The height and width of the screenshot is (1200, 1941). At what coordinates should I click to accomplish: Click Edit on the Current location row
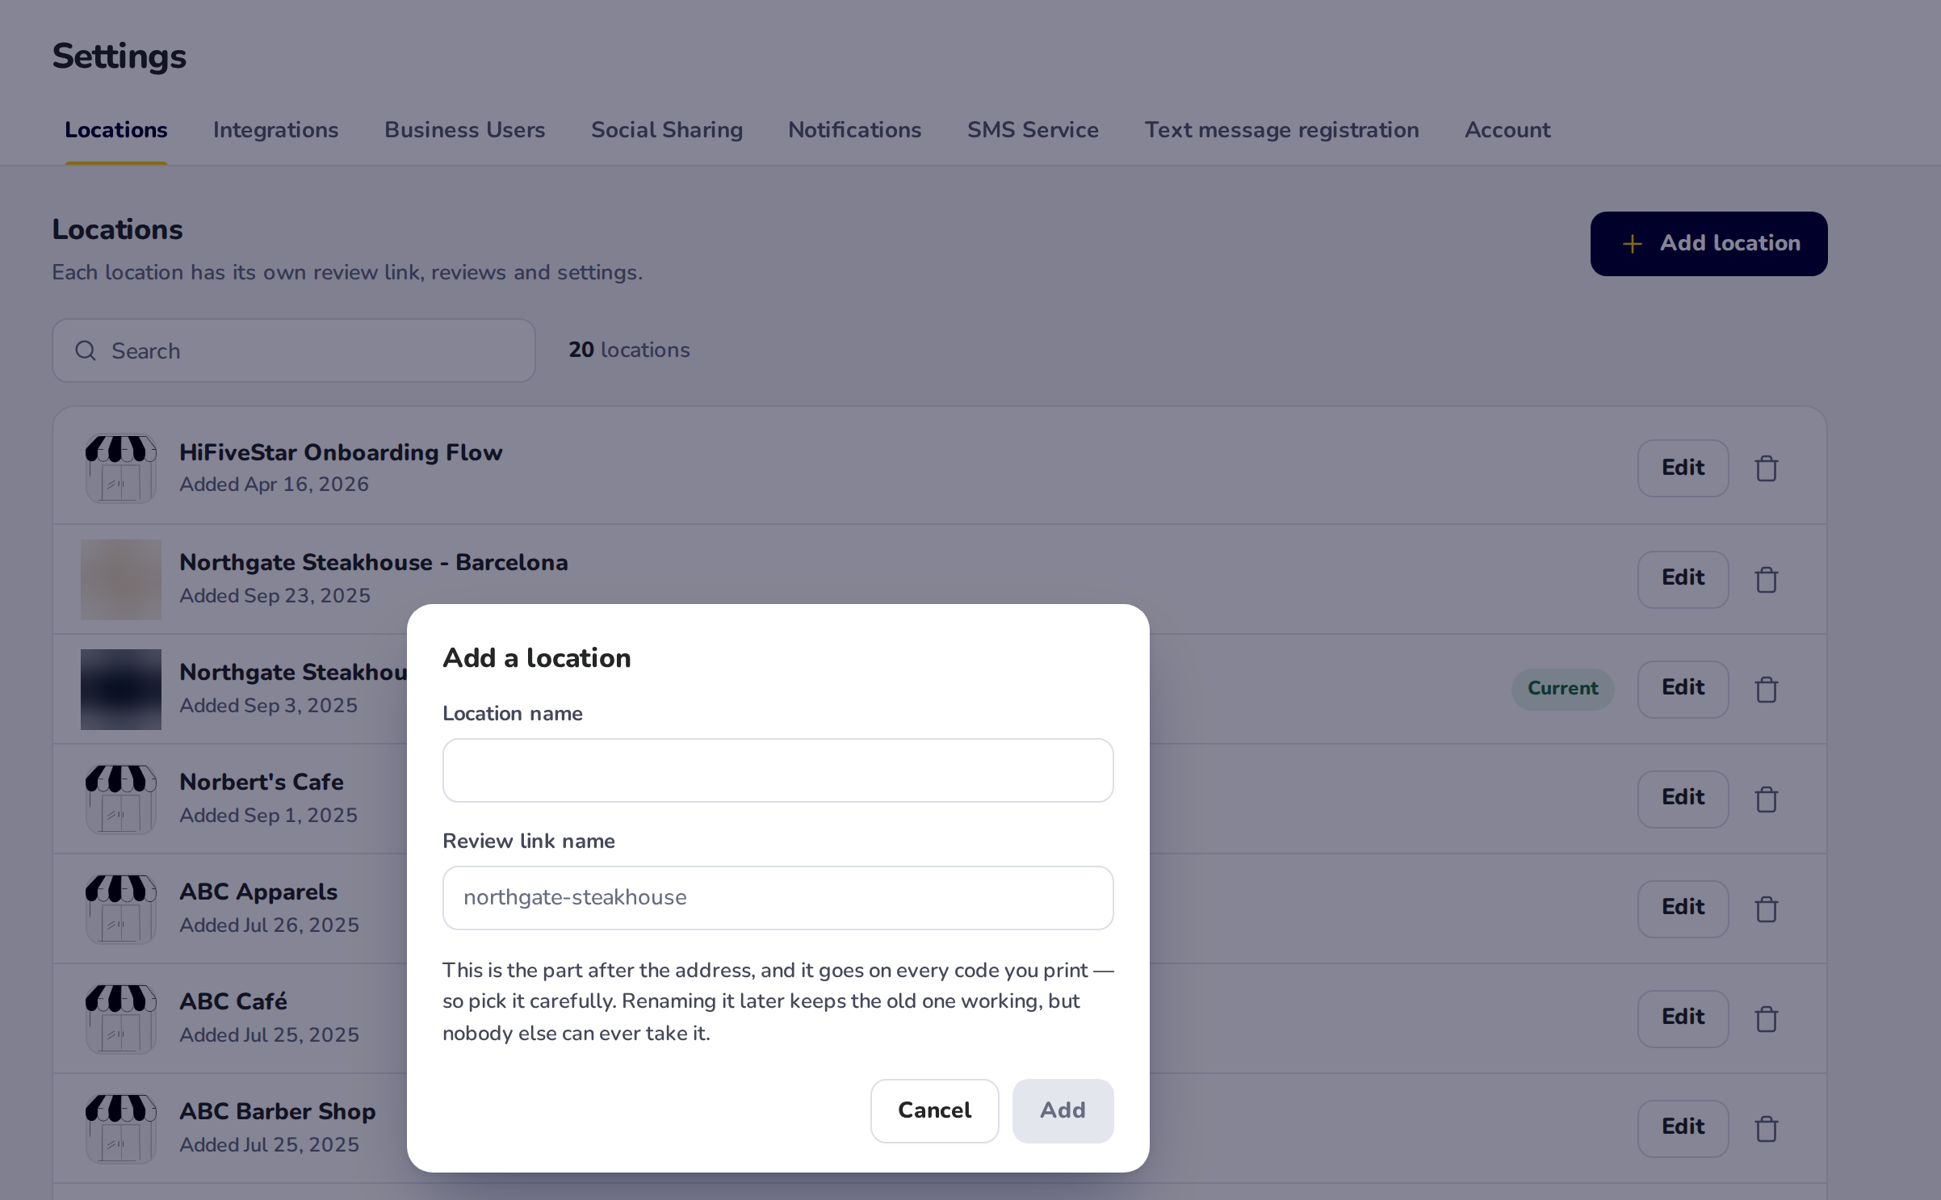1683,689
